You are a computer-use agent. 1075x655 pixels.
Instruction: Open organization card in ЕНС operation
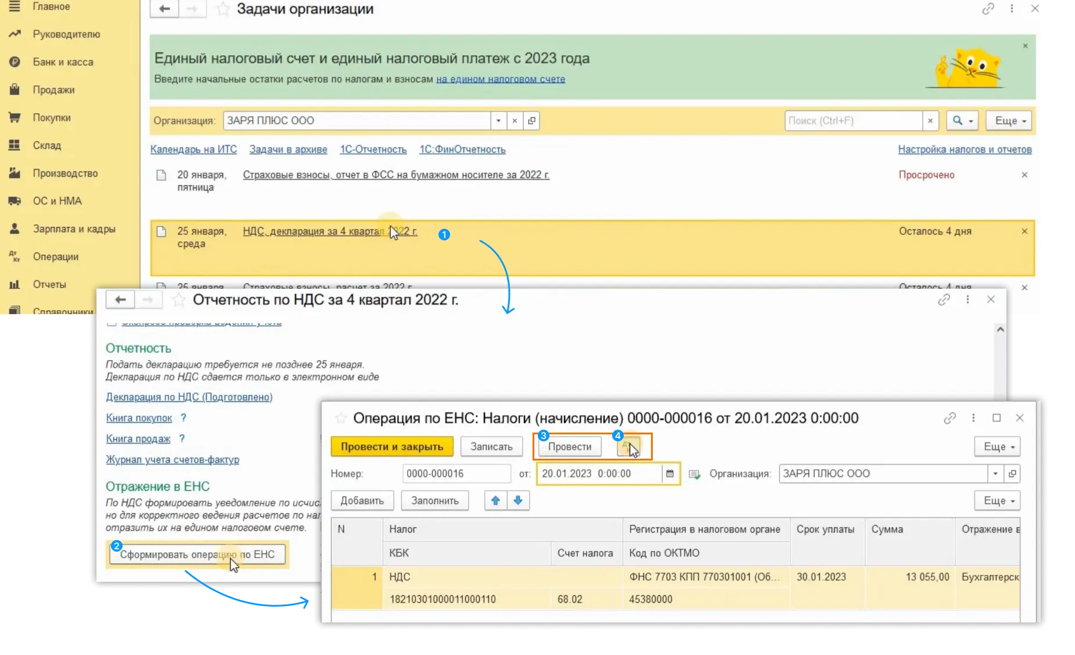pos(1012,474)
